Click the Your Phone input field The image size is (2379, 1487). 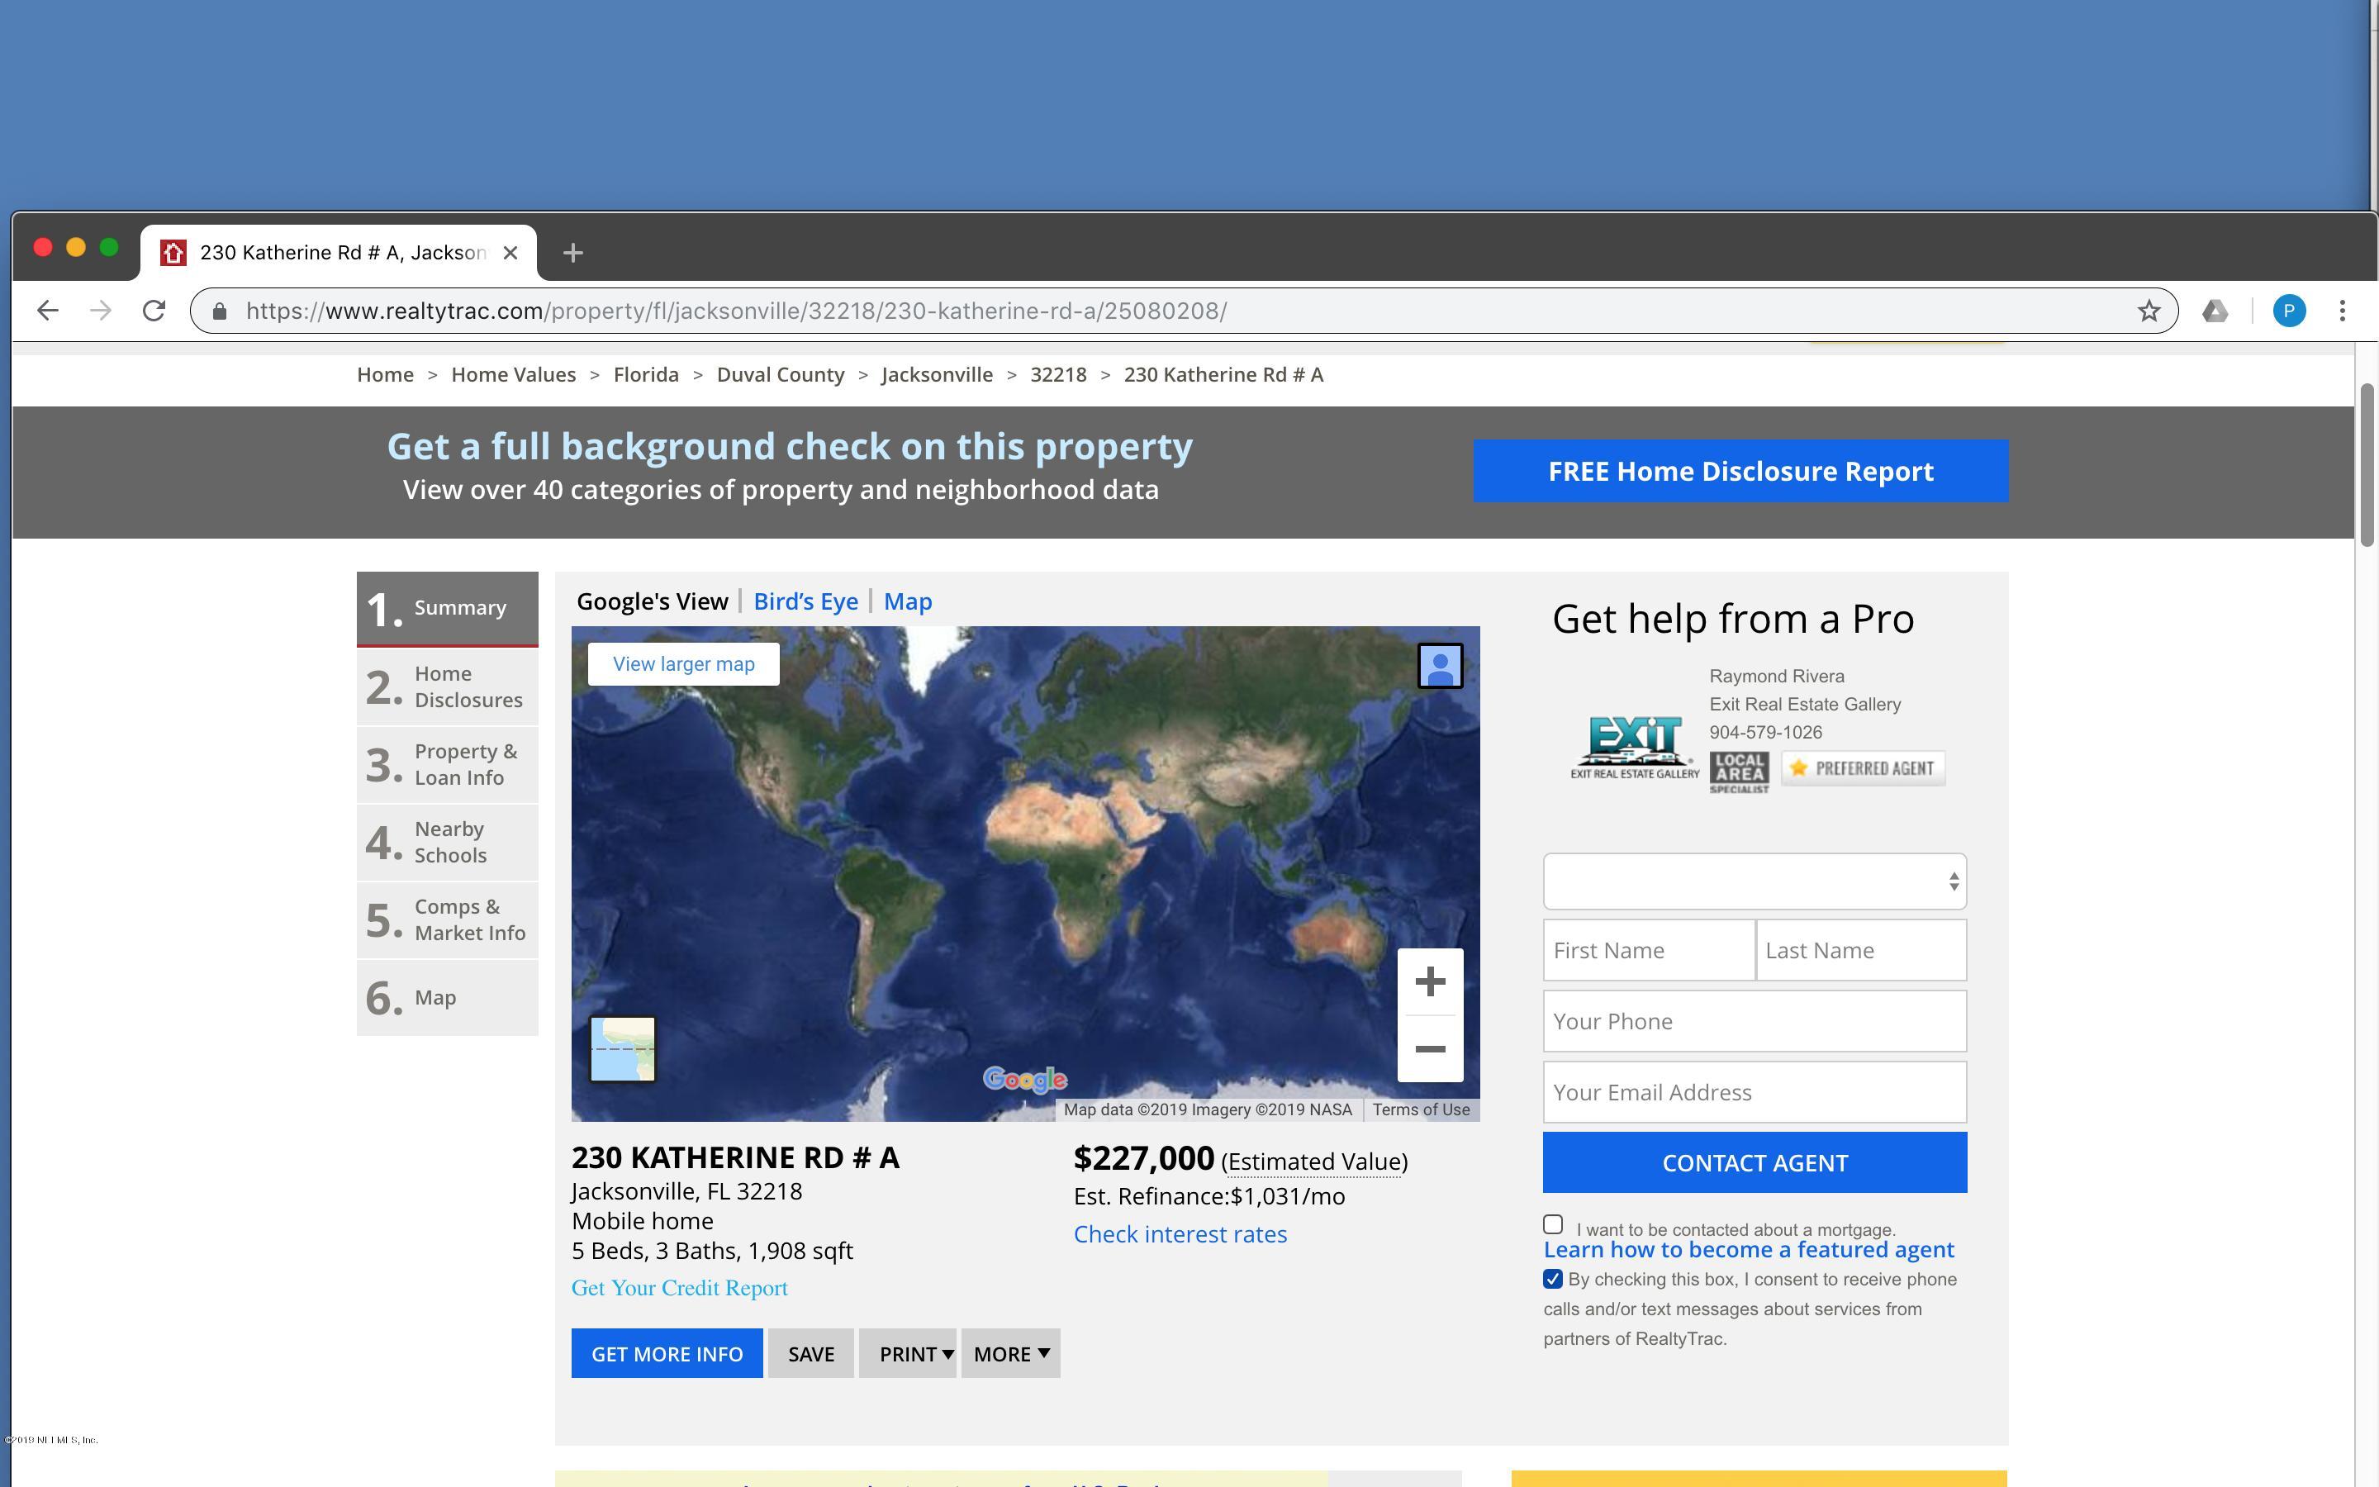(1755, 1021)
